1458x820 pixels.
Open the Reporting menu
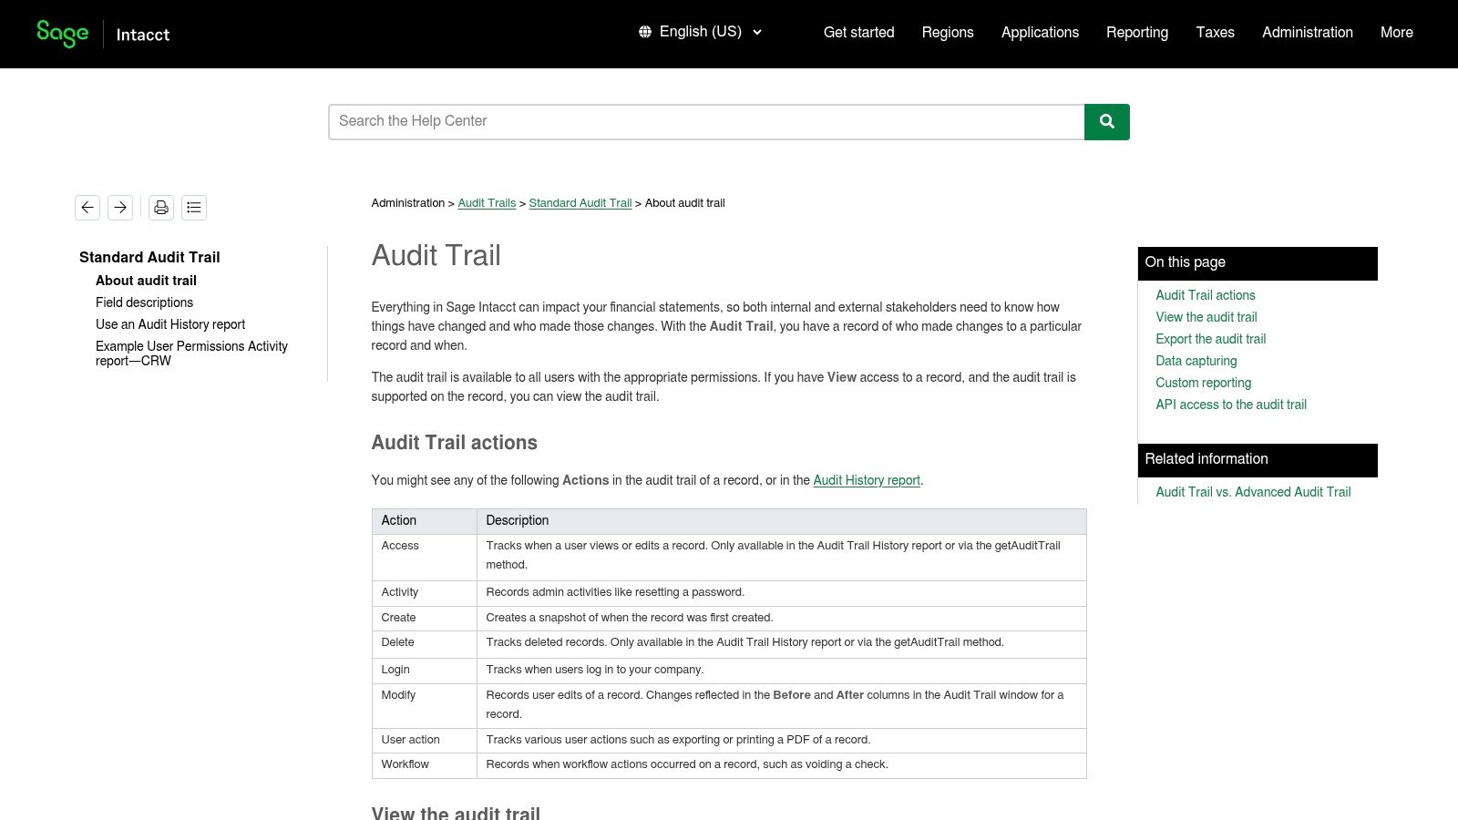1137,33
